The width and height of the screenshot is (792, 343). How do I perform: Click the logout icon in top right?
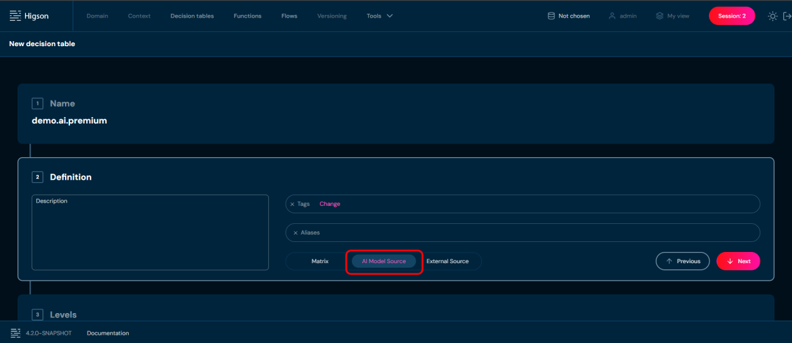(x=786, y=16)
